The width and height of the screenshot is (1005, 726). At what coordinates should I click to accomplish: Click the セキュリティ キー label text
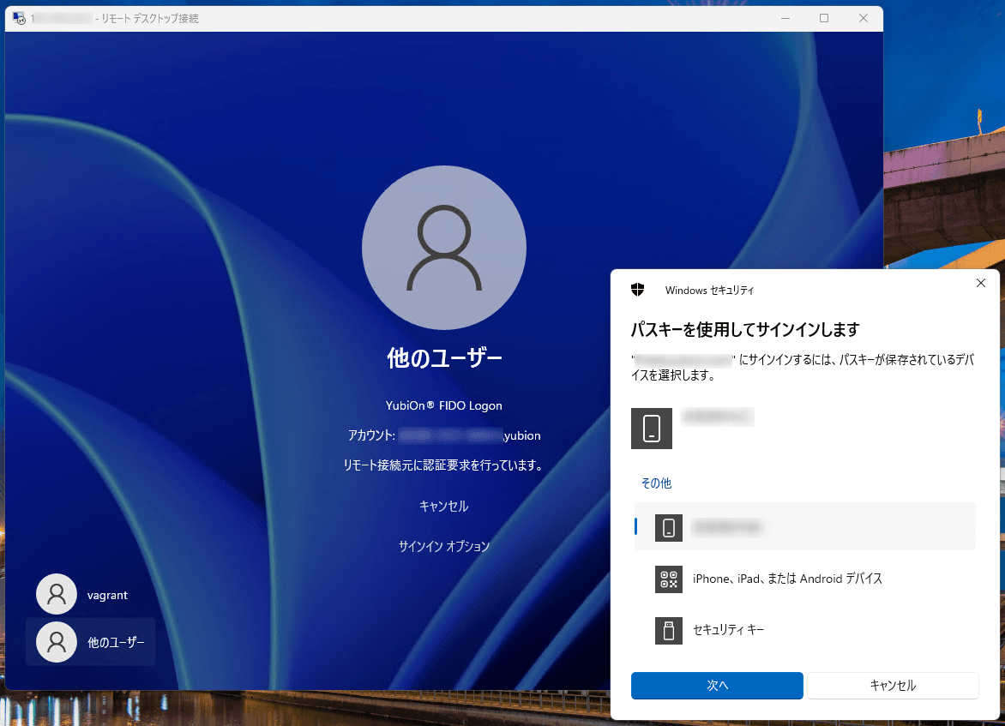coord(728,630)
